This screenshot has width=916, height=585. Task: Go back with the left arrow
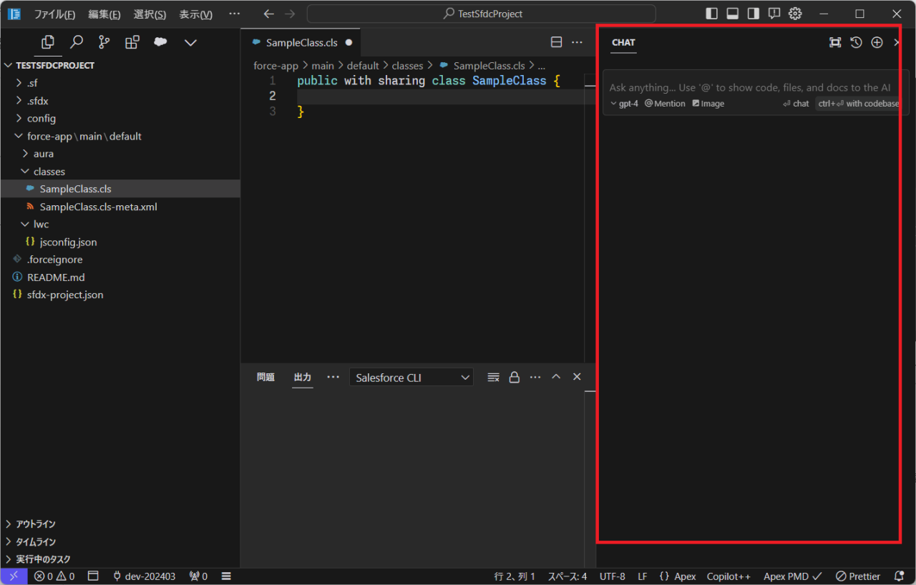point(269,14)
